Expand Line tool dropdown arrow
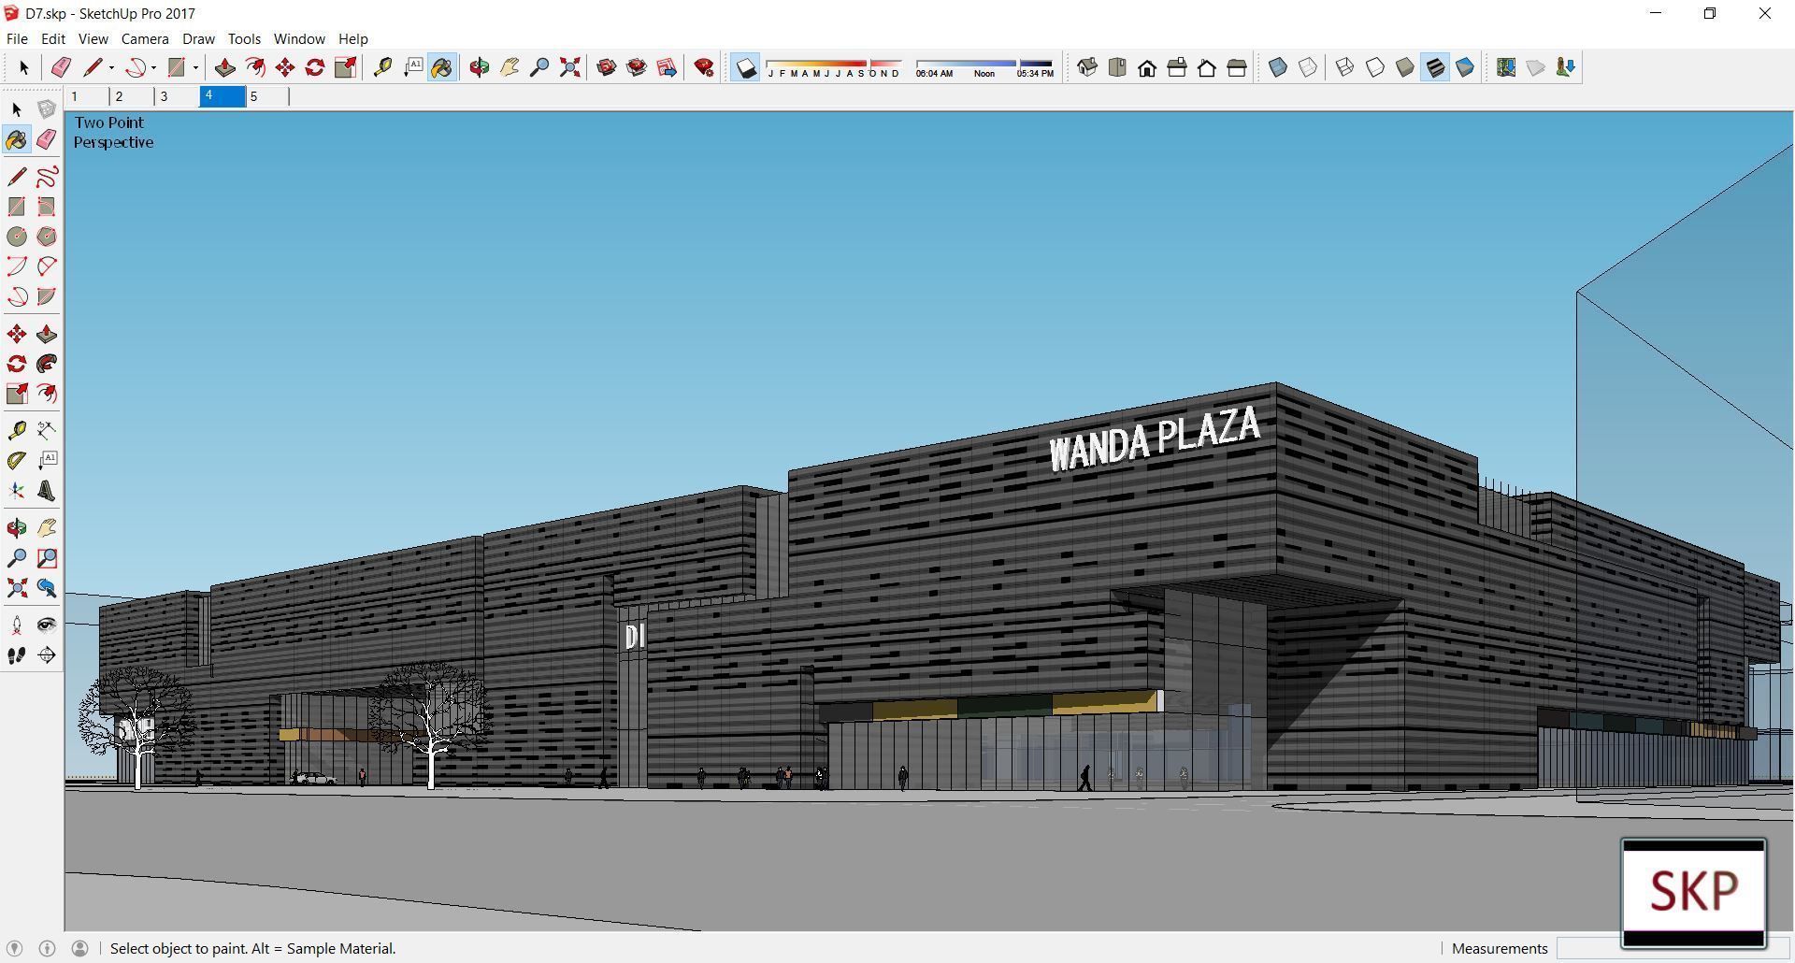 tap(111, 67)
